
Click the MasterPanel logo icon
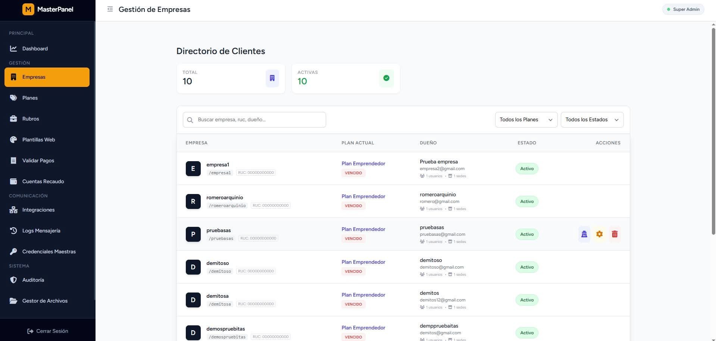(28, 9)
